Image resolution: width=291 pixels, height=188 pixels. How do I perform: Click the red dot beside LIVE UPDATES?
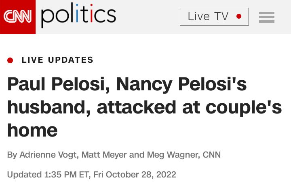[x=10, y=60]
